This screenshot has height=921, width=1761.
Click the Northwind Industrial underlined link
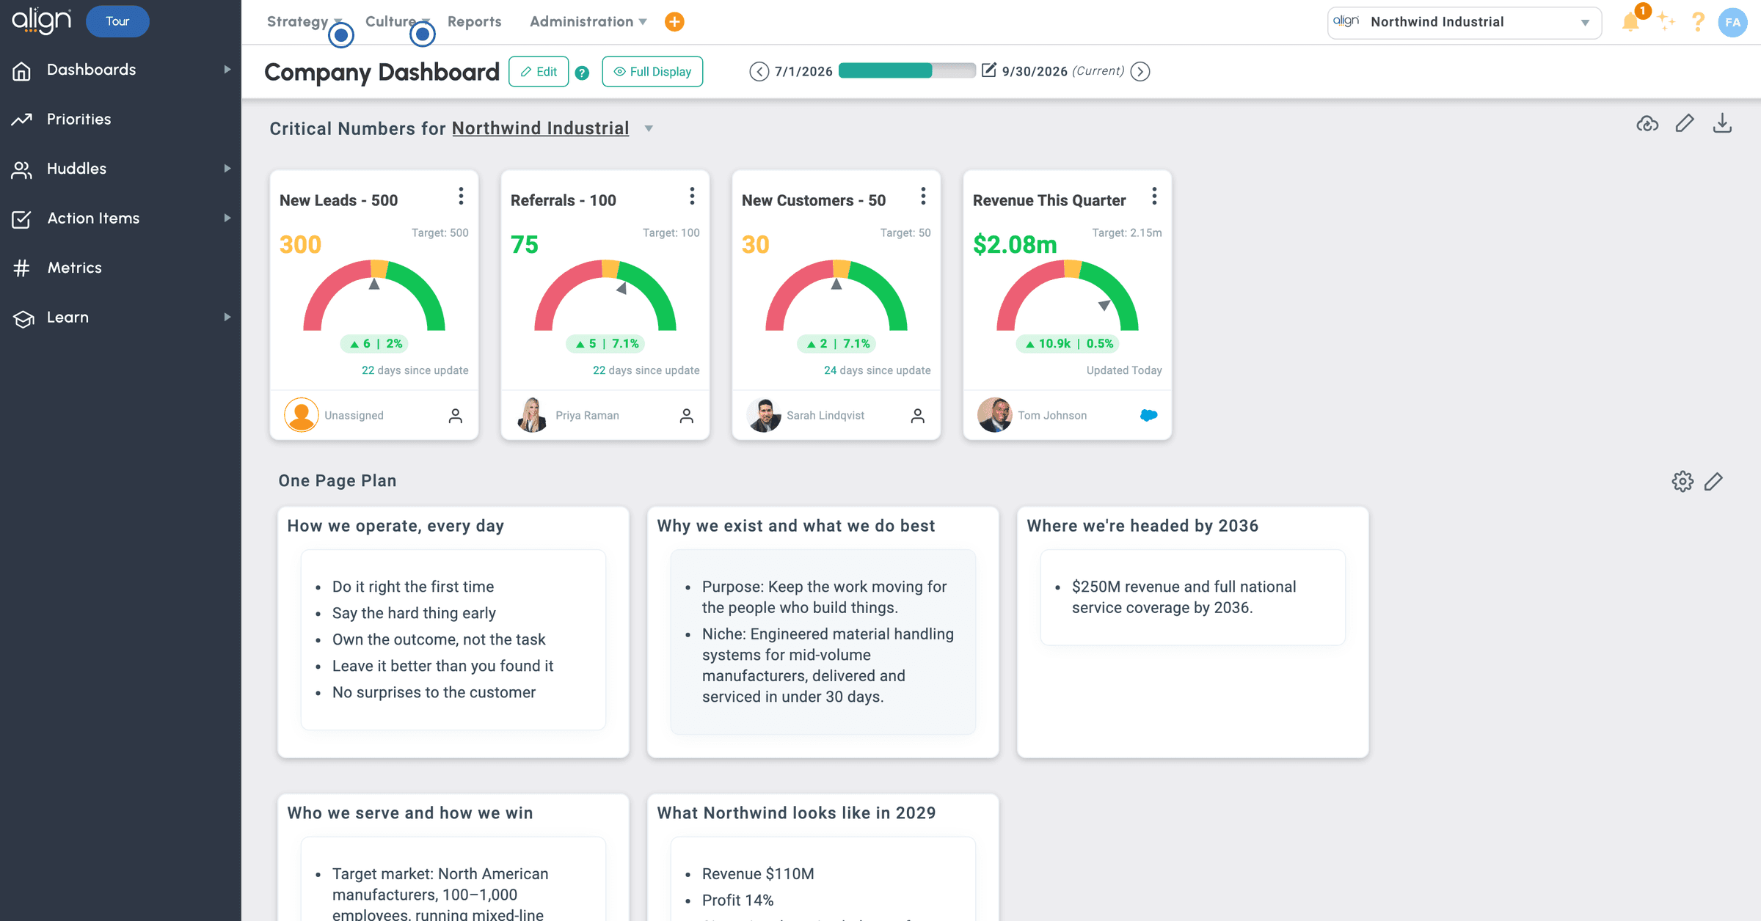tap(540, 128)
